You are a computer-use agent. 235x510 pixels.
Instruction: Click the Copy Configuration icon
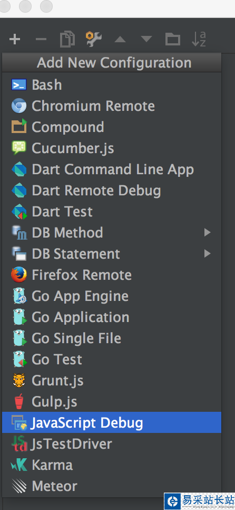click(67, 40)
